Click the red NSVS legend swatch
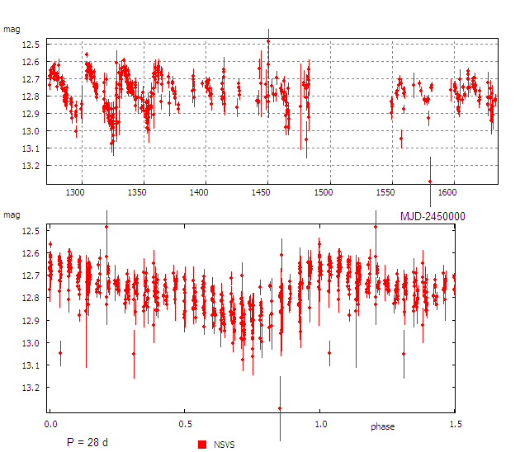Viewport: 520px width, 452px height. (x=202, y=445)
